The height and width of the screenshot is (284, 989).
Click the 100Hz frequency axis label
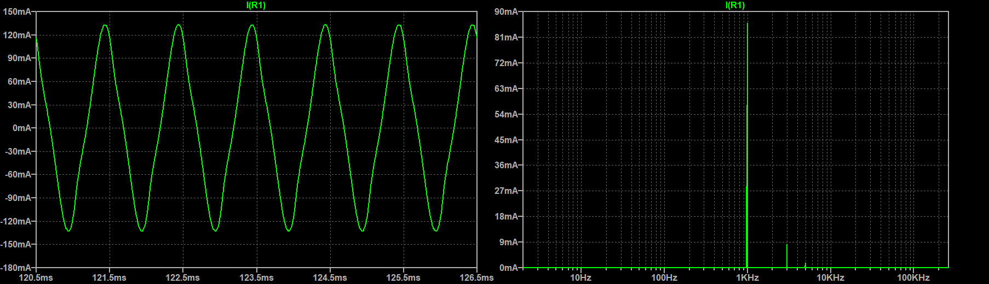tap(664, 277)
